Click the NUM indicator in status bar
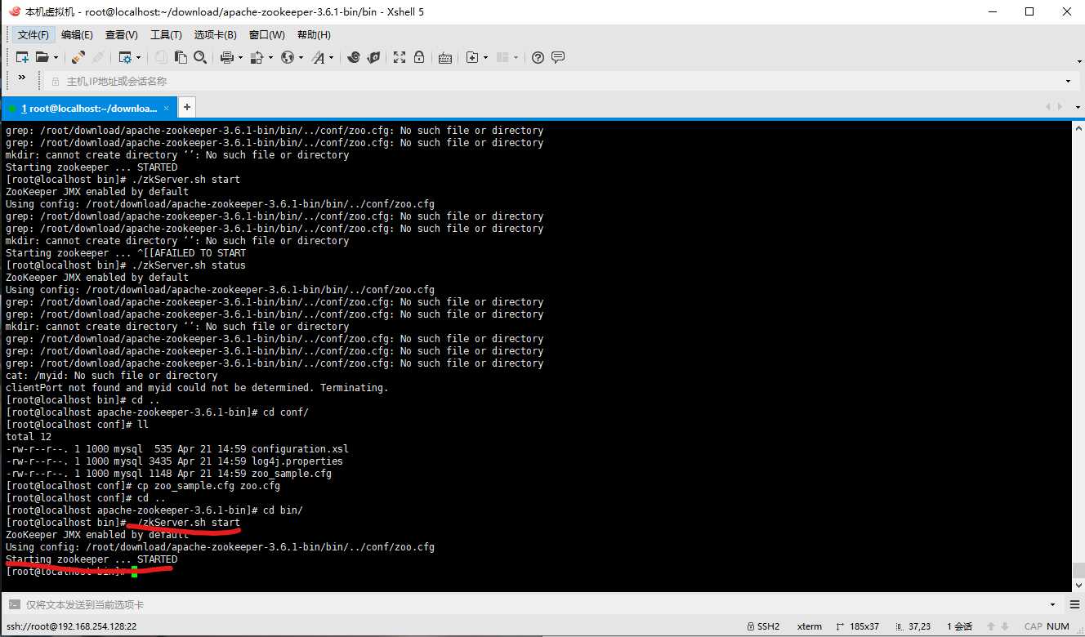 1058,626
